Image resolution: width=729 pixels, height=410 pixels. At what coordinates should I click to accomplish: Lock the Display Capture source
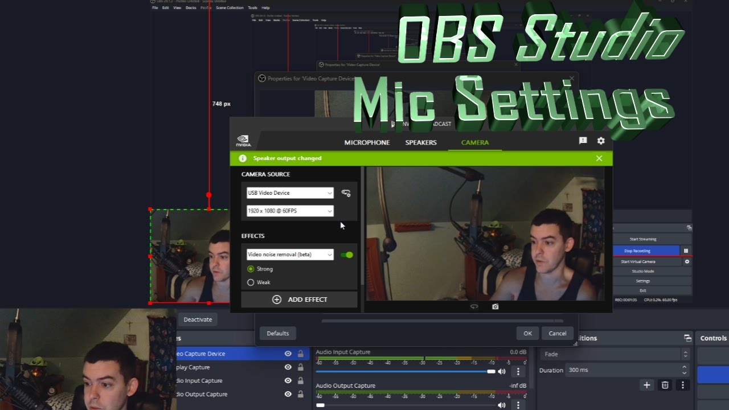[301, 367]
